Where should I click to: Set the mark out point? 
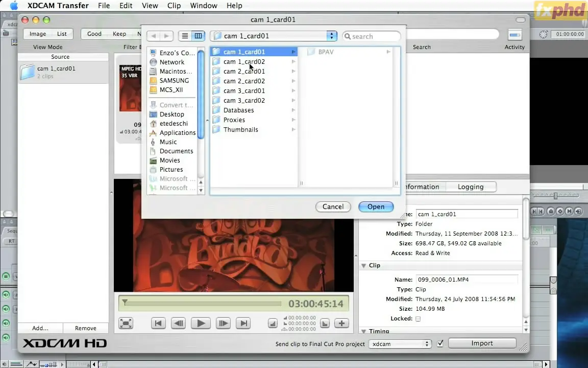pyautogui.click(x=325, y=324)
